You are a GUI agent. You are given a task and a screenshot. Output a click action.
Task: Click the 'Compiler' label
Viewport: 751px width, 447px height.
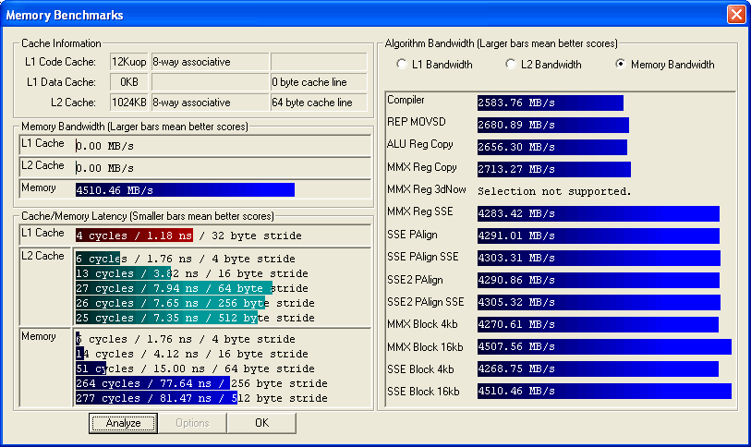pos(406,100)
